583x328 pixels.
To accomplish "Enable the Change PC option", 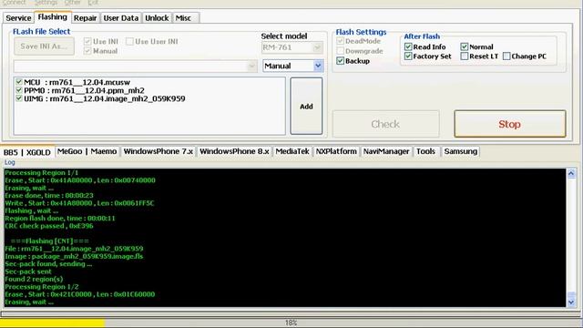I will click(x=506, y=56).
